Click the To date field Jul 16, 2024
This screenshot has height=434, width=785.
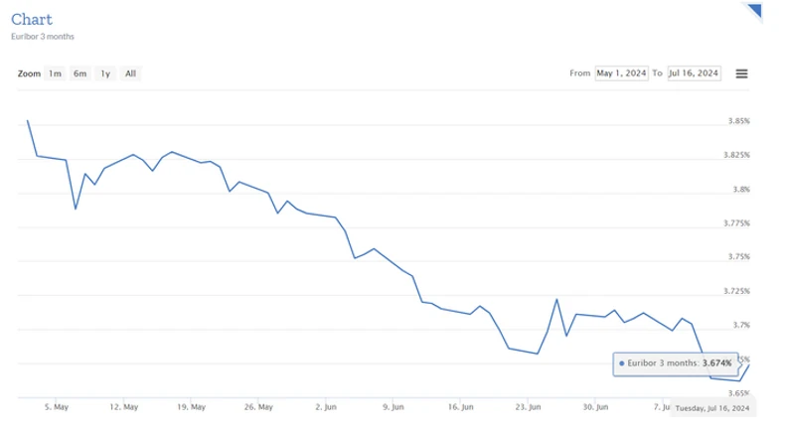[694, 73]
